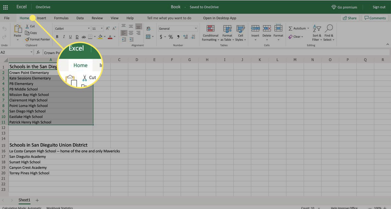This screenshot has height=209, width=391.
Task: Decrease the font size
Action: pyautogui.click(x=114, y=29)
